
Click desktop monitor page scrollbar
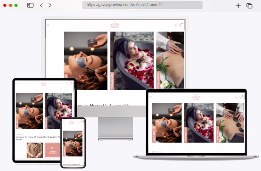tap(185, 25)
